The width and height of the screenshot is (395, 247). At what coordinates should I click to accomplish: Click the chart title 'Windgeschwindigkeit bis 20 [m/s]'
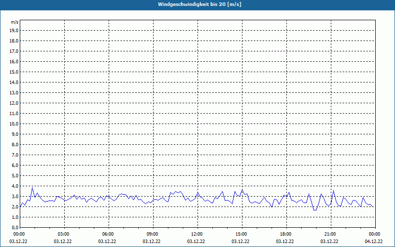click(x=199, y=4)
